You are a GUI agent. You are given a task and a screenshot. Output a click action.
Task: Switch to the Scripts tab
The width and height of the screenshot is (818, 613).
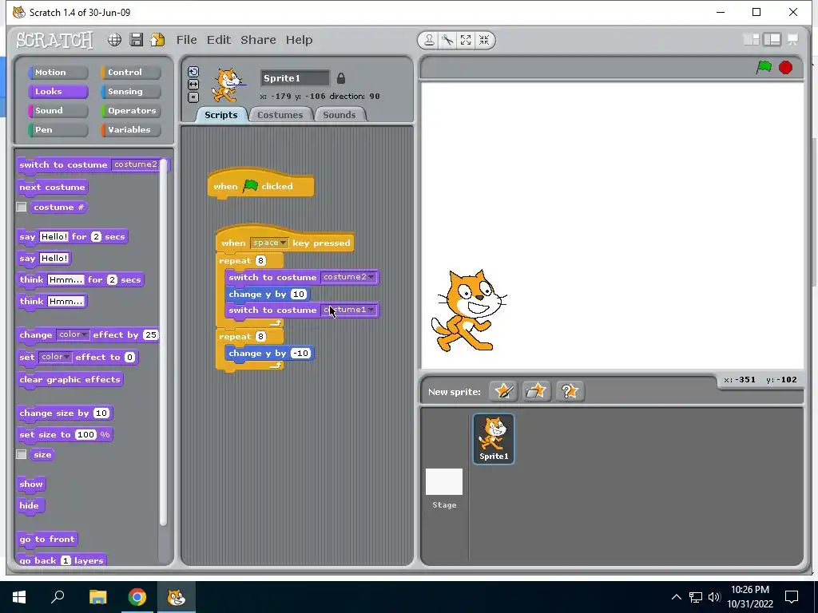220,115
